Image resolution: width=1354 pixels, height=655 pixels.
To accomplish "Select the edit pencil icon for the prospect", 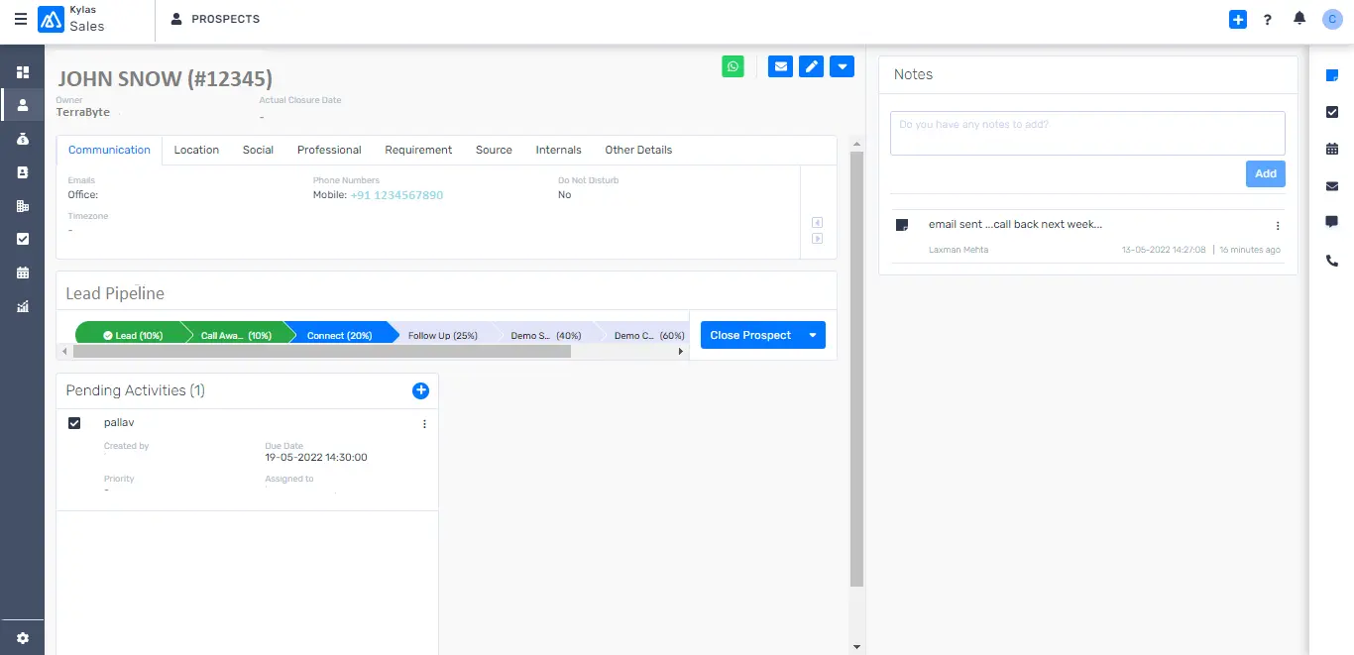I will click(x=811, y=65).
